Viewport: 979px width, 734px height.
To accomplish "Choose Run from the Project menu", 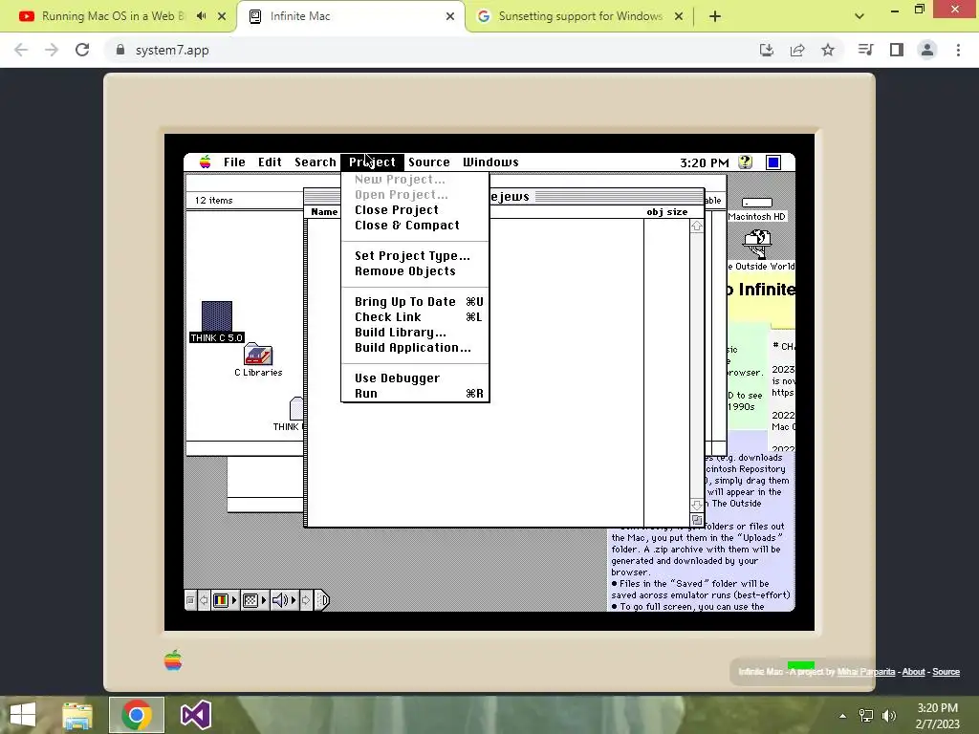I will point(415,394).
